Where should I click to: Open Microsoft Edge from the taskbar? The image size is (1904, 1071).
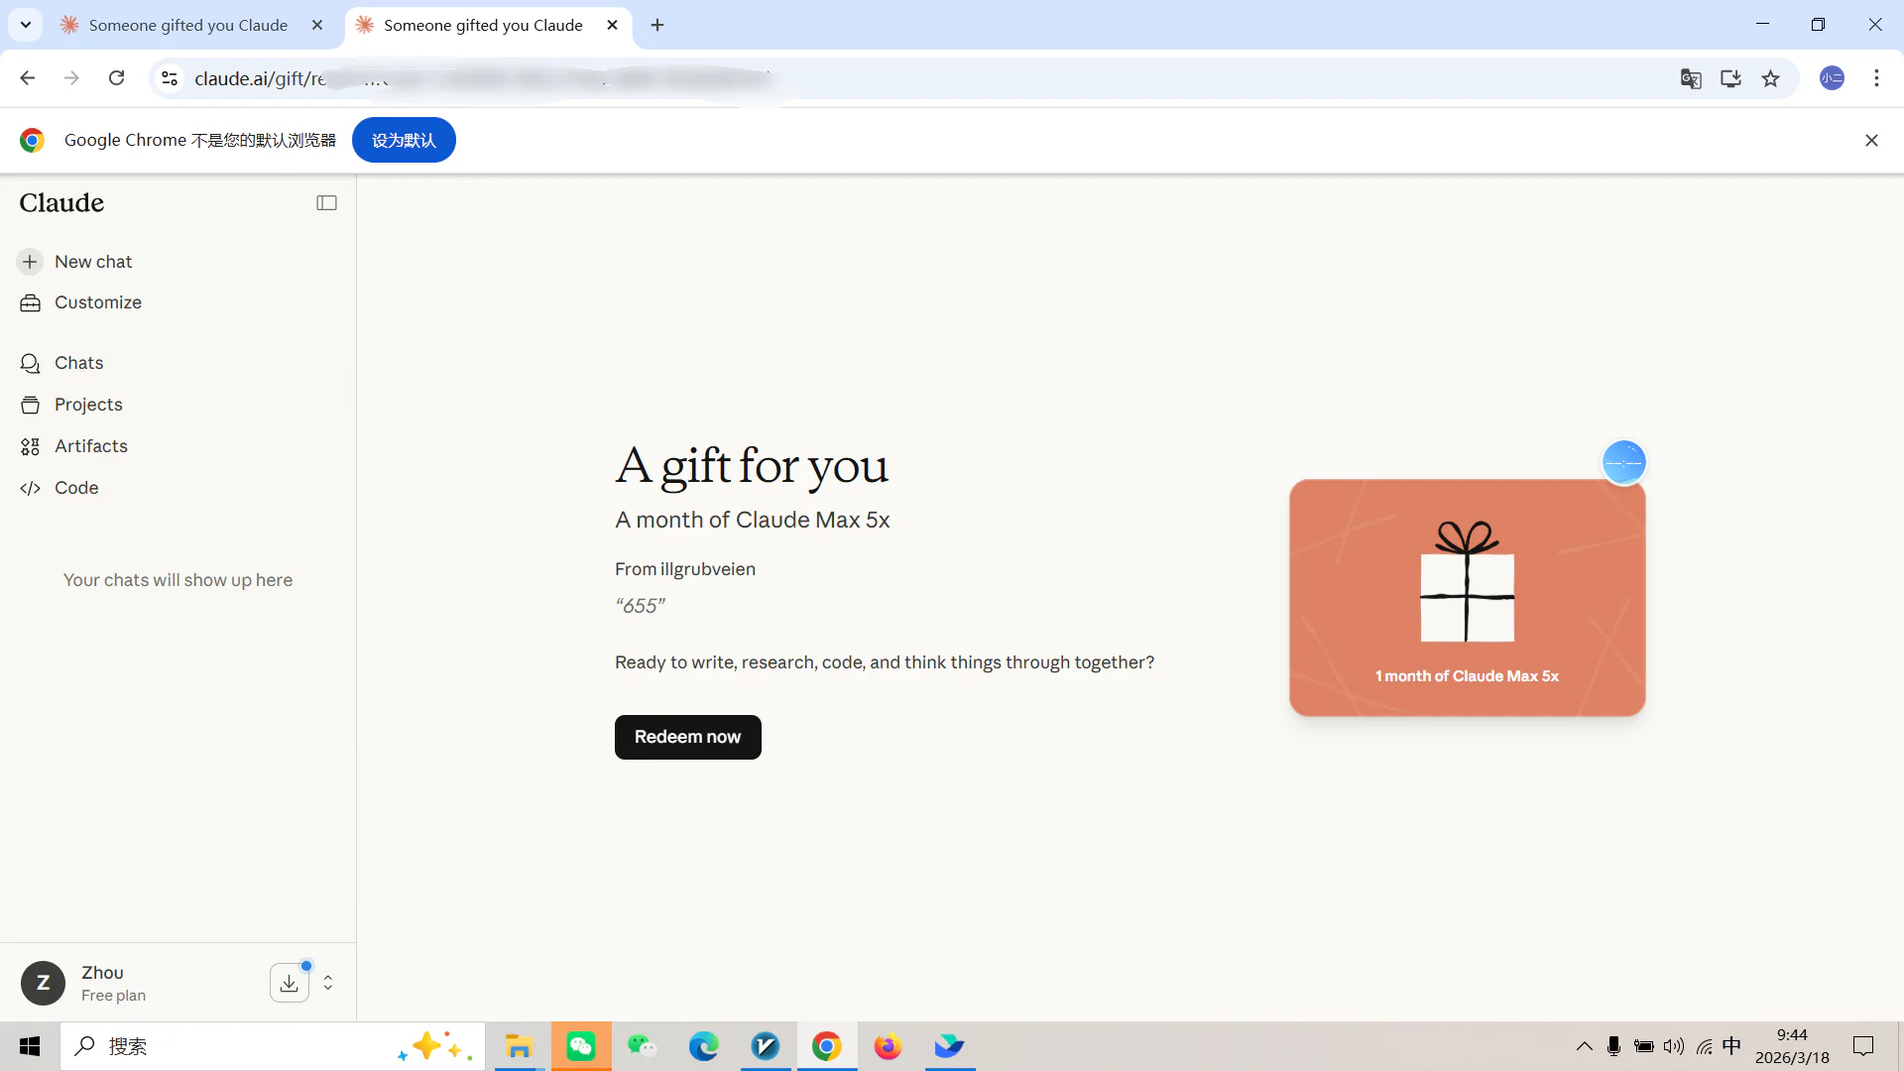[x=704, y=1046]
